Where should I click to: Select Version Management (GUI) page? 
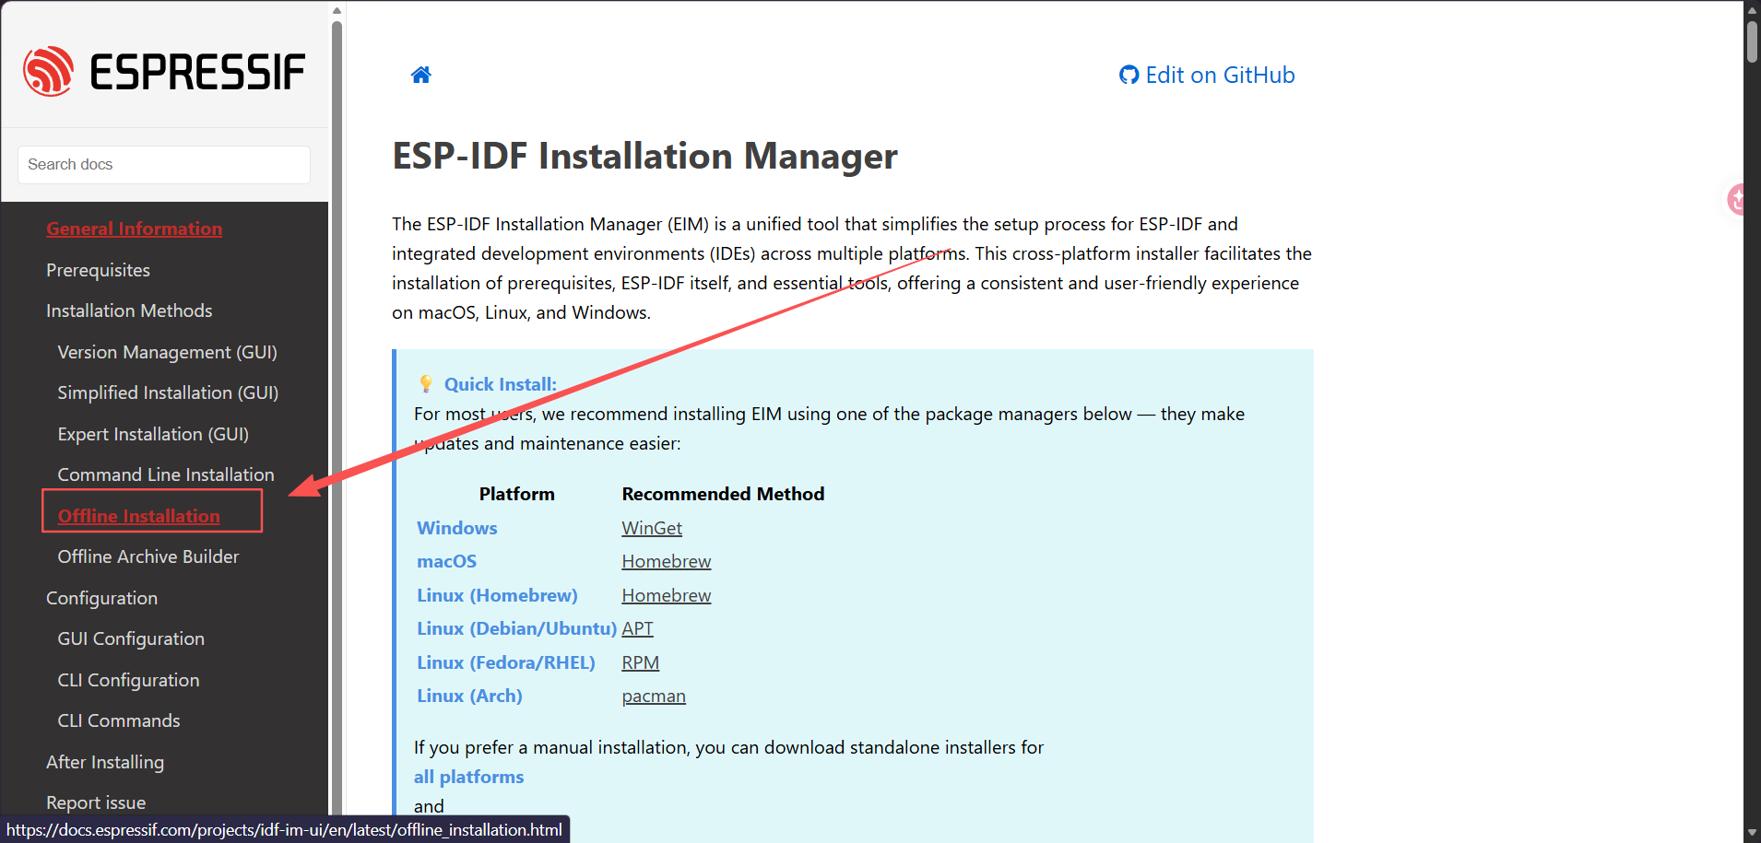tap(167, 352)
